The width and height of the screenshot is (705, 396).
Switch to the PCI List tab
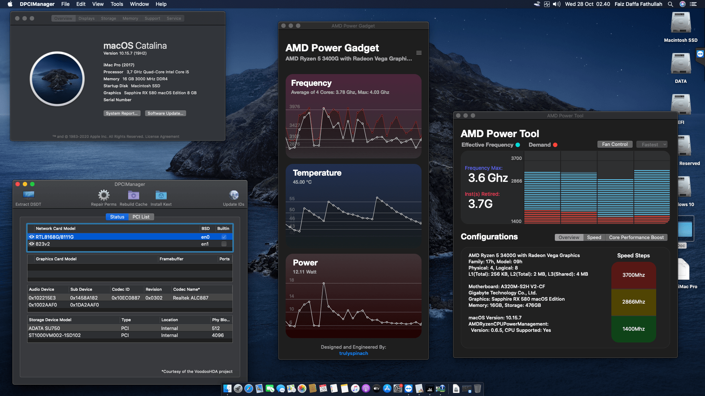click(141, 217)
